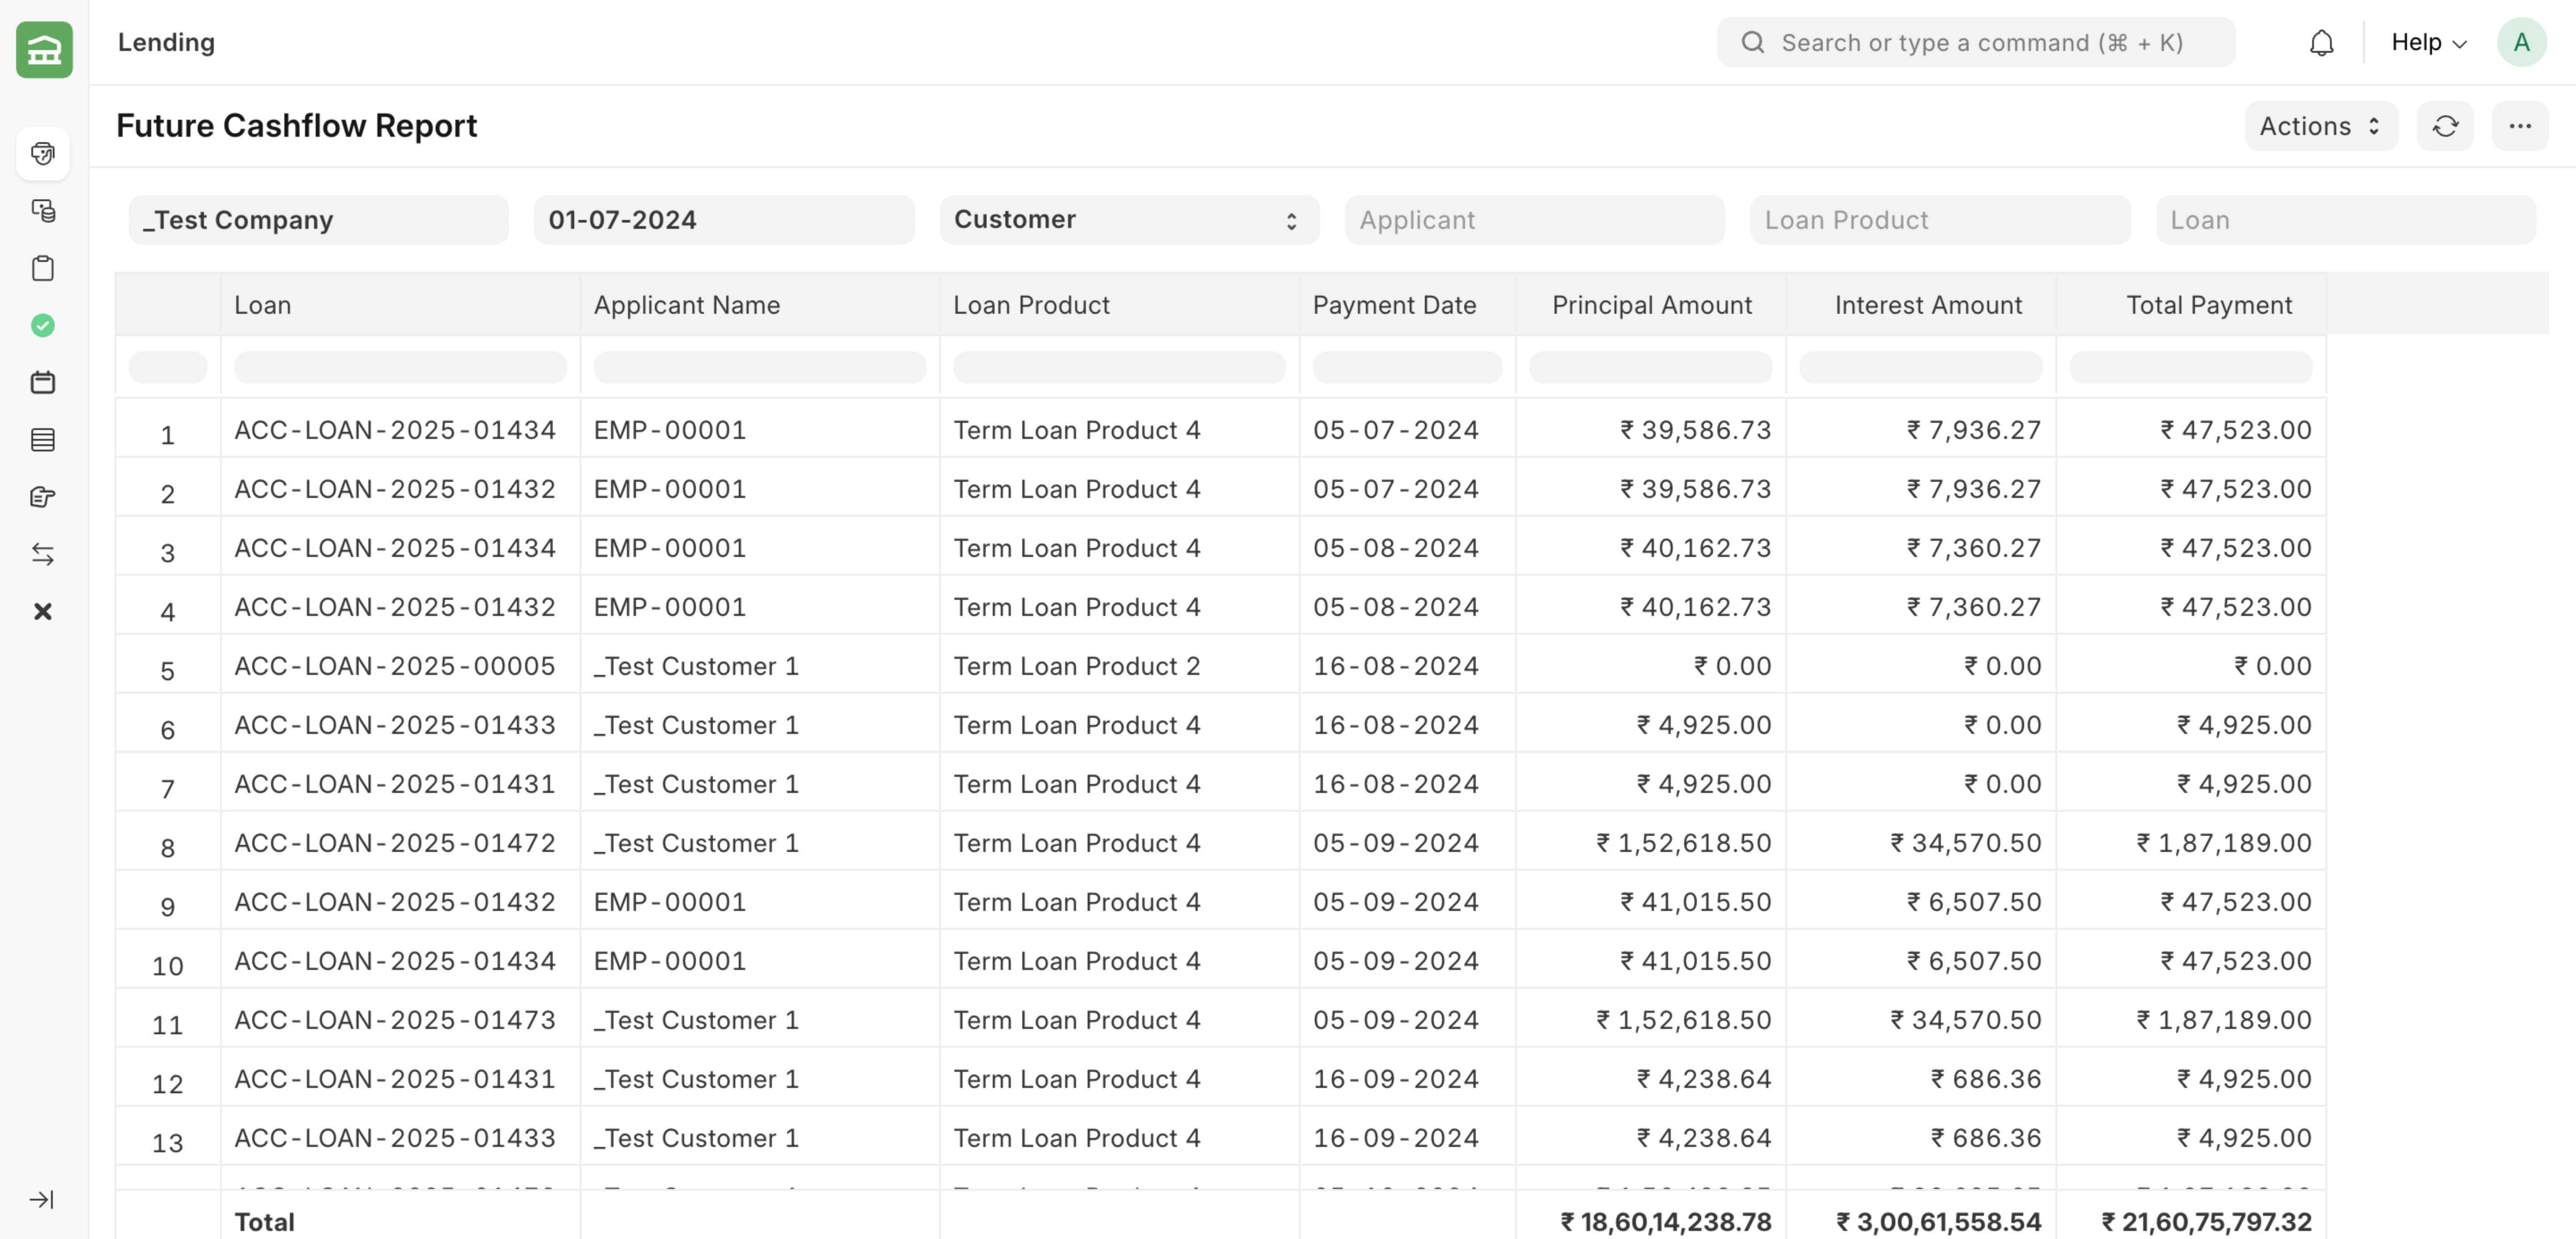Open the list rows sidebar icon
The image size is (2576, 1239).
(x=43, y=440)
